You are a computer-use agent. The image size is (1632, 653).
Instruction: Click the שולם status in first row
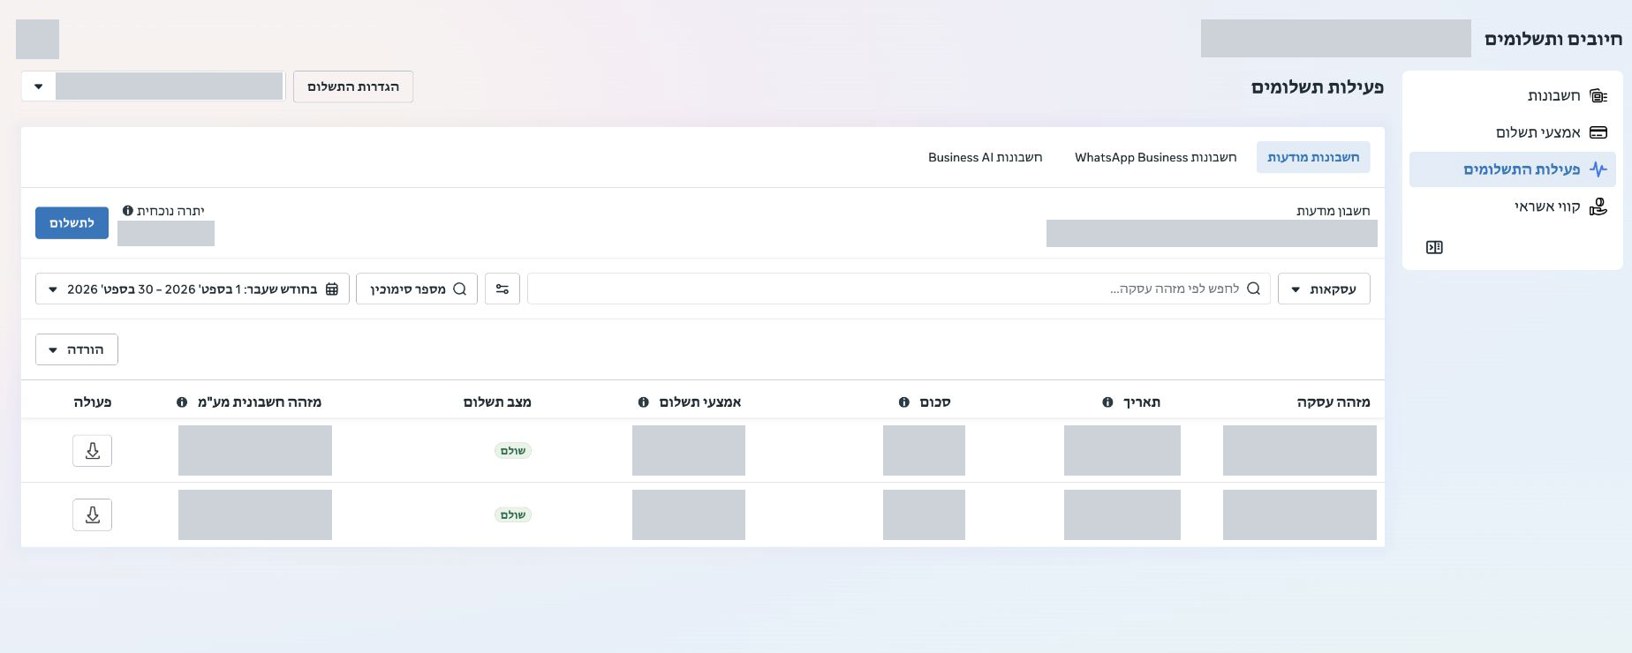513,451
